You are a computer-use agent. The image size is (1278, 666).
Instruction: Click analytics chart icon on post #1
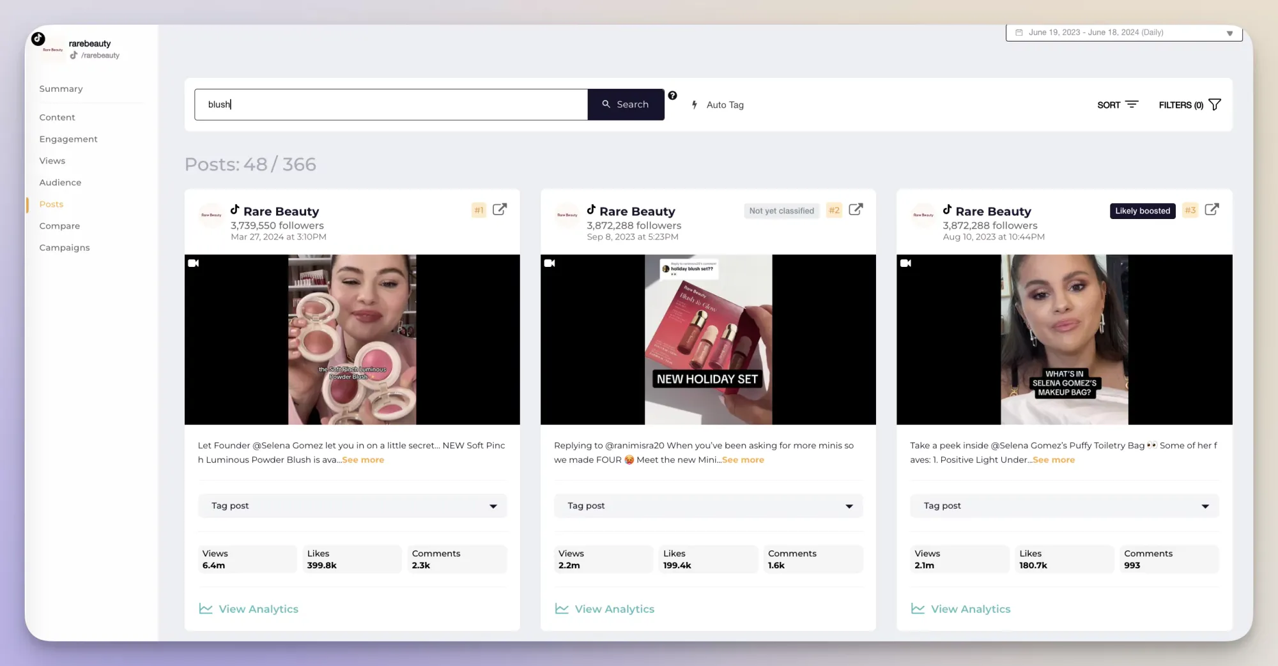206,609
